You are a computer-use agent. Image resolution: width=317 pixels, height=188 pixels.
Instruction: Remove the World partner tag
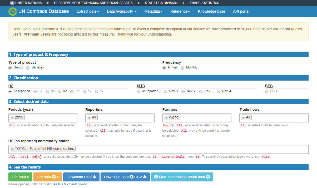[166, 117]
